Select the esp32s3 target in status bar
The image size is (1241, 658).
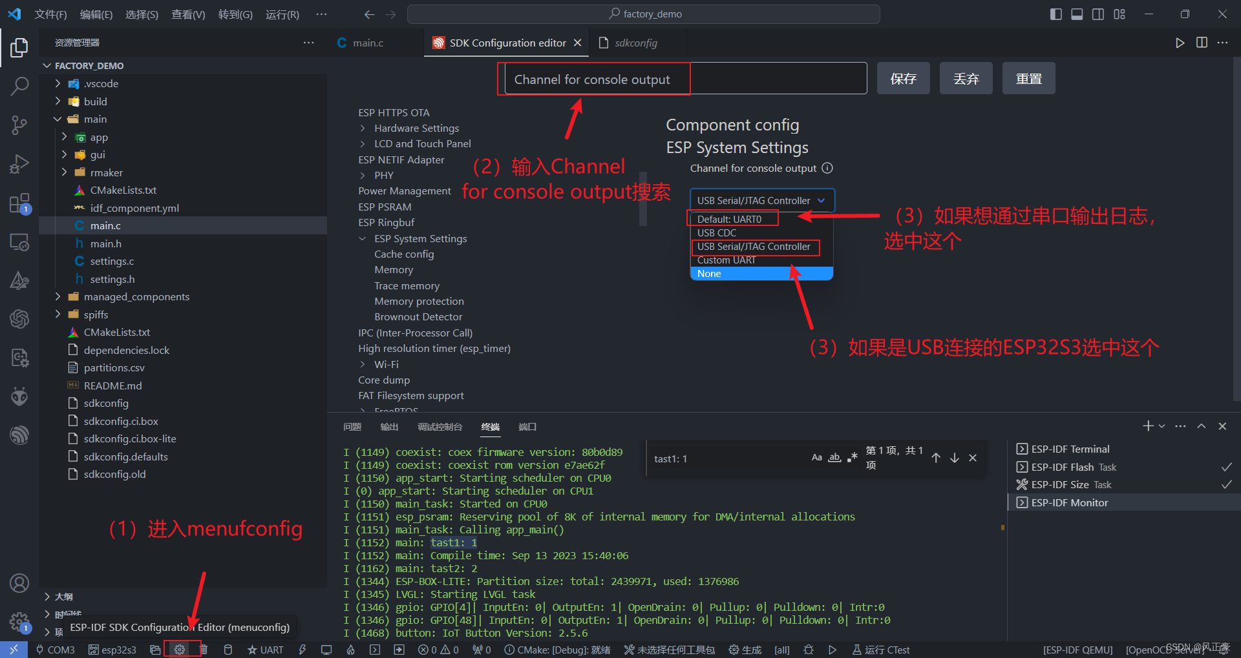click(112, 650)
